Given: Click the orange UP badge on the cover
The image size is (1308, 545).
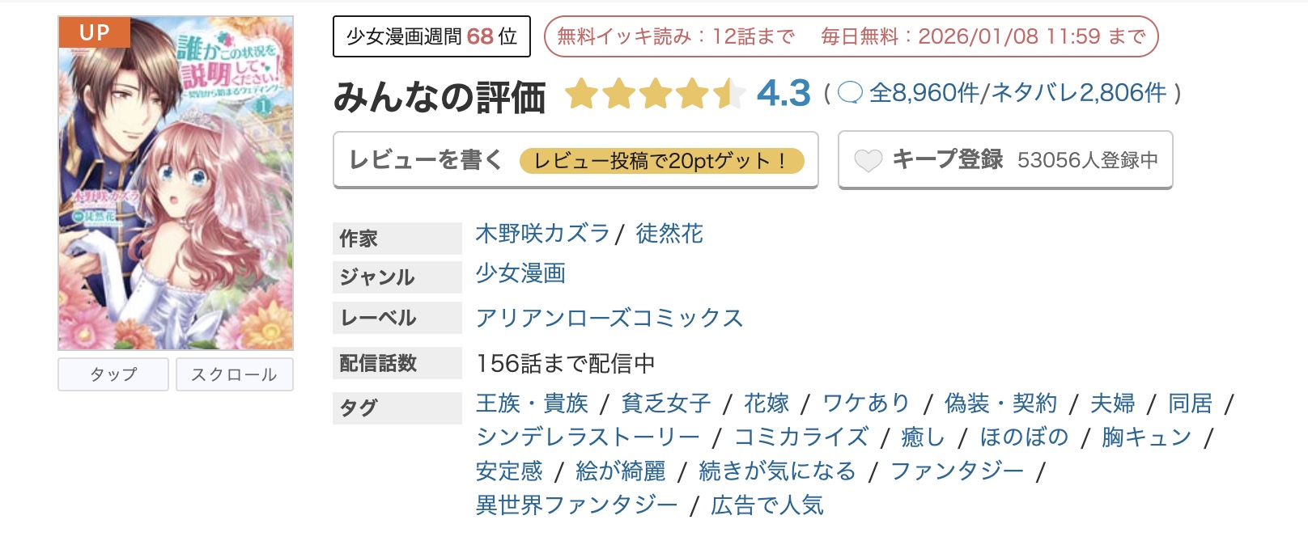Looking at the screenshot, I should 96,33.
